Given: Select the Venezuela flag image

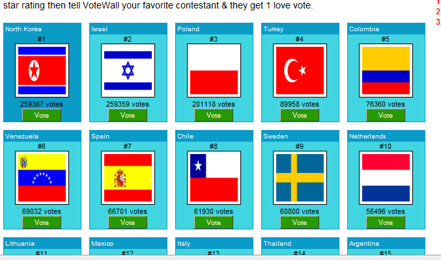Looking at the screenshot, I should (42, 177).
